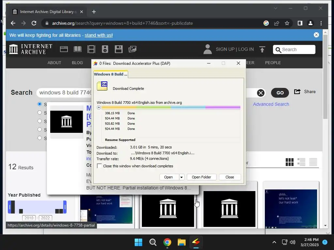Click the ISO file icon in DAP
Image resolution: width=334 pixels, height=250 pixels.
click(x=102, y=86)
